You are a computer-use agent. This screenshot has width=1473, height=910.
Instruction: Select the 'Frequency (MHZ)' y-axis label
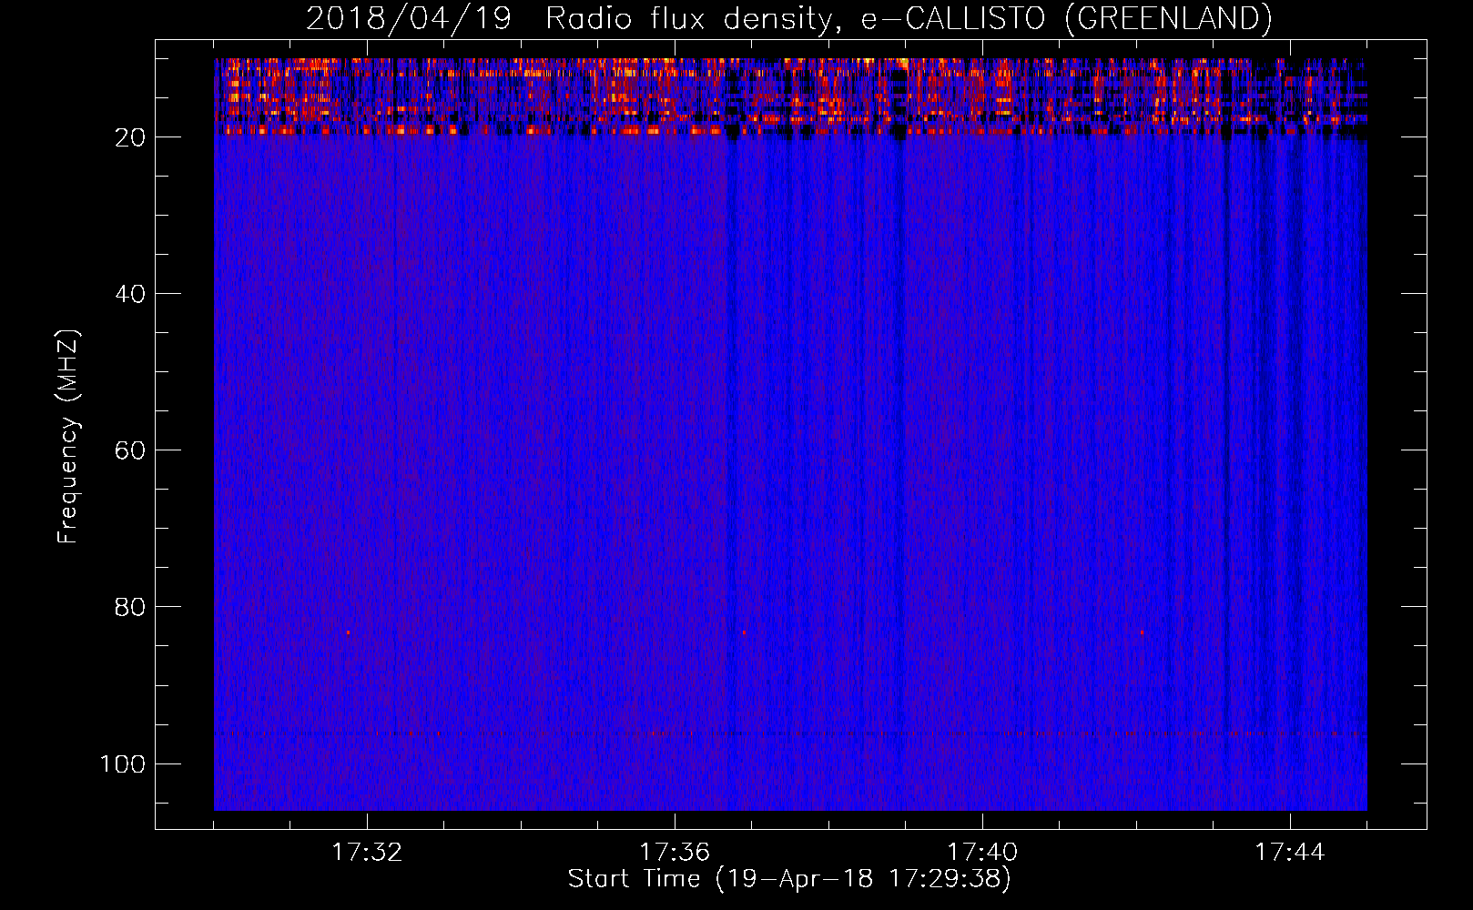68,437
